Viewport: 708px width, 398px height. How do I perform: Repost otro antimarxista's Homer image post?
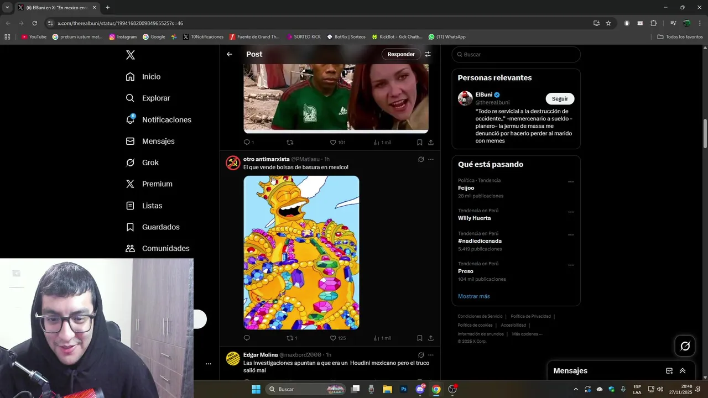point(291,338)
